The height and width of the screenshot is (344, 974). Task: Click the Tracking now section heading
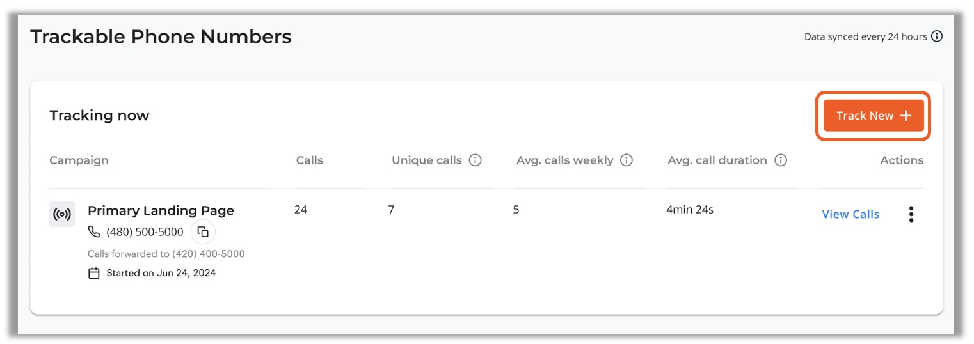99,116
